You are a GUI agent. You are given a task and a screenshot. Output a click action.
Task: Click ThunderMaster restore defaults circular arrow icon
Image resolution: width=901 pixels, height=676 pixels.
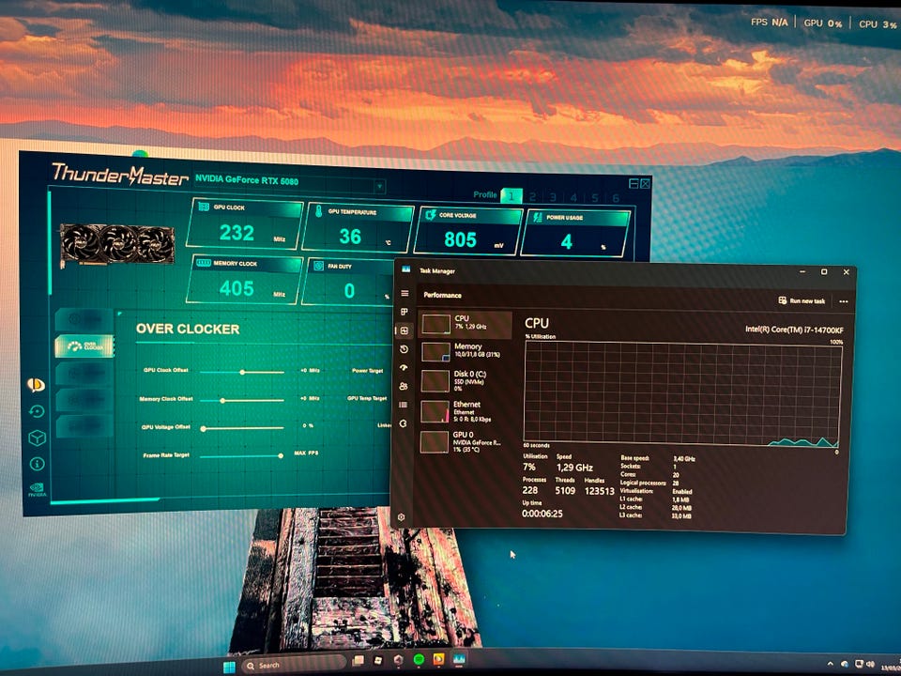(x=37, y=411)
